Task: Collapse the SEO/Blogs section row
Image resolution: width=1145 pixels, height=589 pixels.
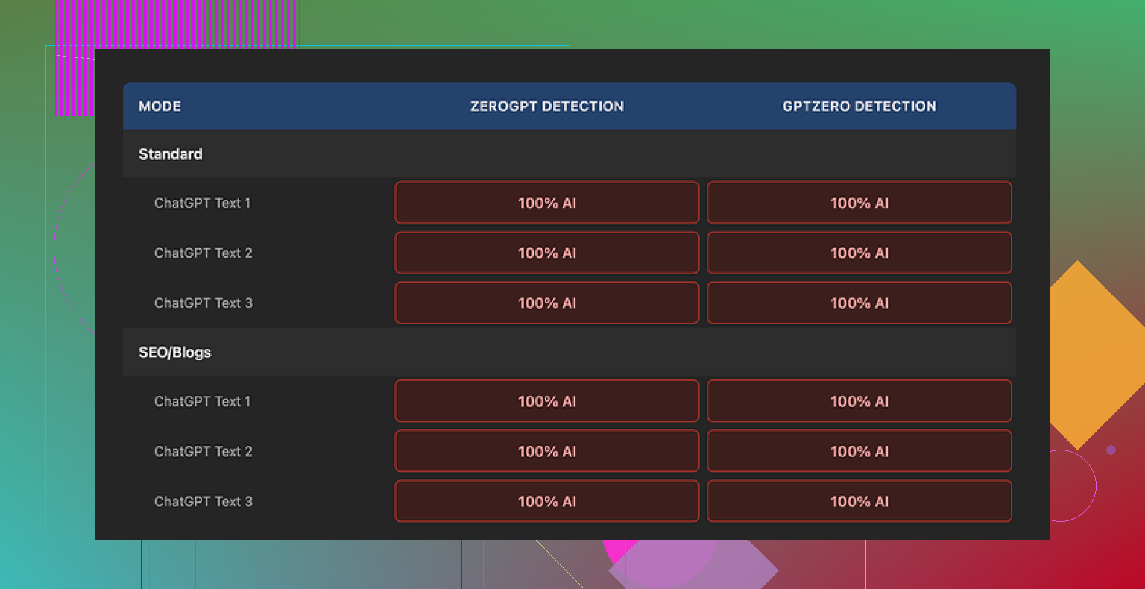Action: click(x=175, y=352)
